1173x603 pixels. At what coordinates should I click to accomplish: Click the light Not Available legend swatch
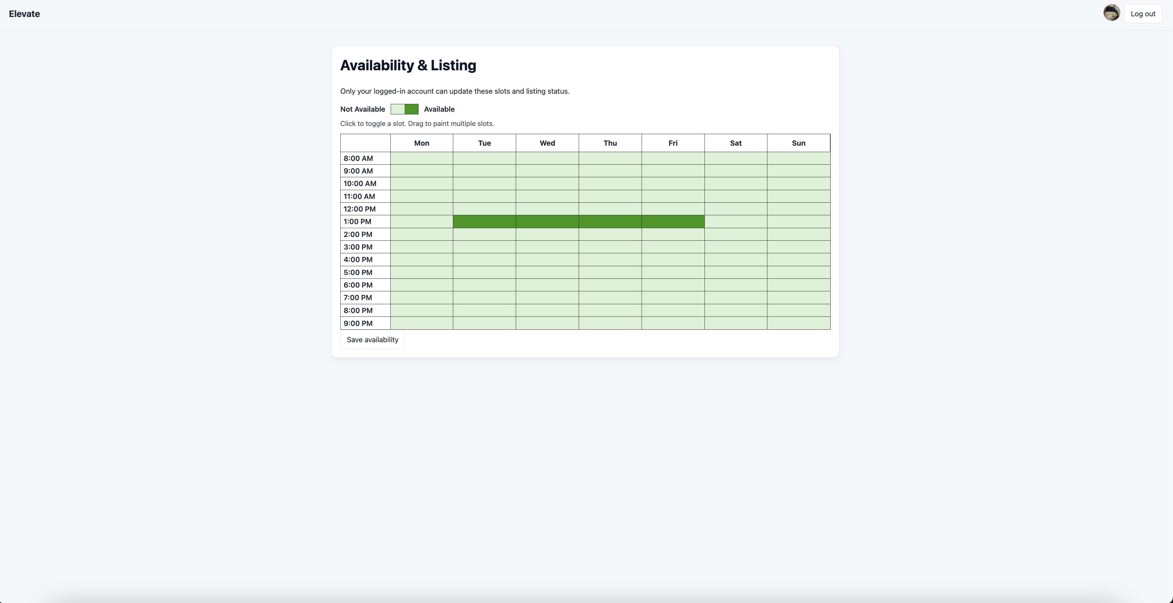coord(397,109)
